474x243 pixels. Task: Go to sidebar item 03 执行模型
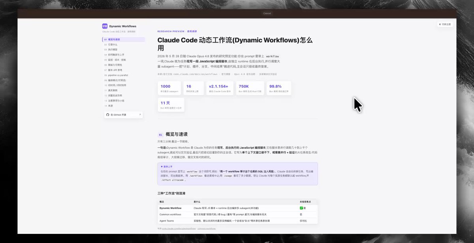pyautogui.click(x=124, y=50)
